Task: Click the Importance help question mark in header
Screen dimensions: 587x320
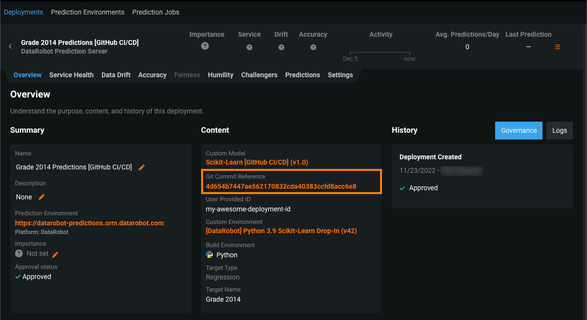Action: 205,46
